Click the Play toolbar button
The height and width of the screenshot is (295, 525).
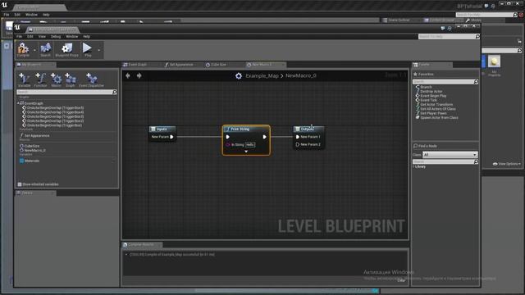tap(88, 49)
